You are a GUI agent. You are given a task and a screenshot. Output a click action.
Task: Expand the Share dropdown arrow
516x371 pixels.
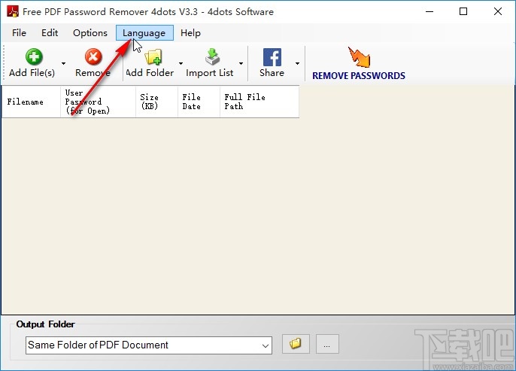(297, 63)
